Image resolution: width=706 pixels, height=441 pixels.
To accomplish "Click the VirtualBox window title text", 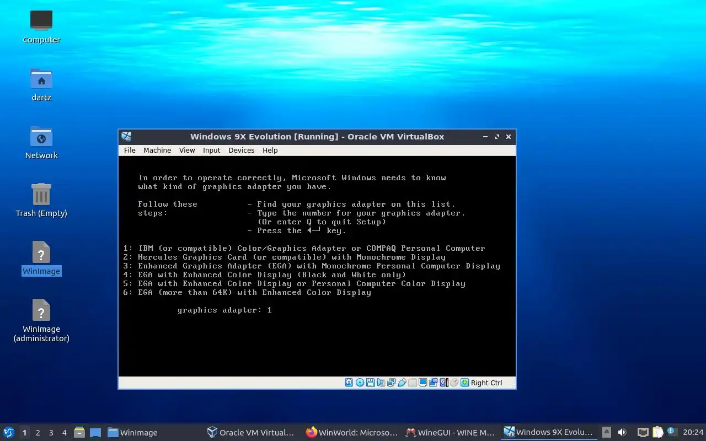I will (x=317, y=137).
